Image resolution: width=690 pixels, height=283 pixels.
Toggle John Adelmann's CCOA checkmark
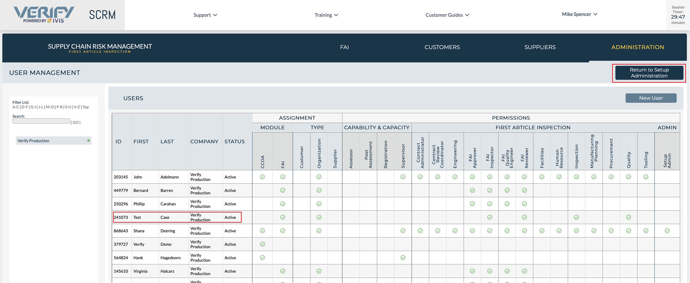tap(263, 177)
